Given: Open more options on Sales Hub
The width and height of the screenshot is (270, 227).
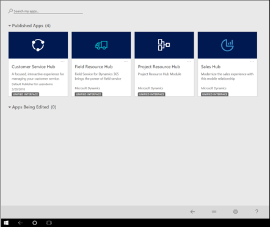Looking at the screenshot, I should [252, 61].
